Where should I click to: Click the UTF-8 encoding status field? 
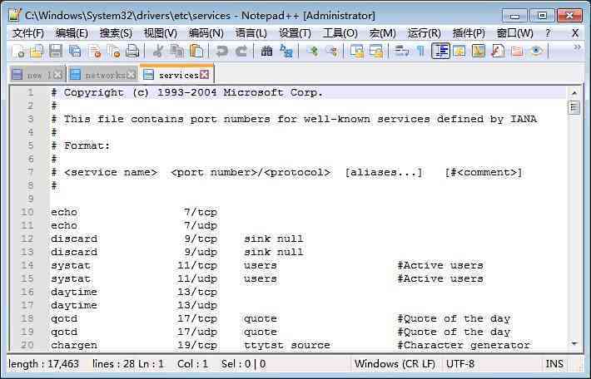click(x=459, y=364)
